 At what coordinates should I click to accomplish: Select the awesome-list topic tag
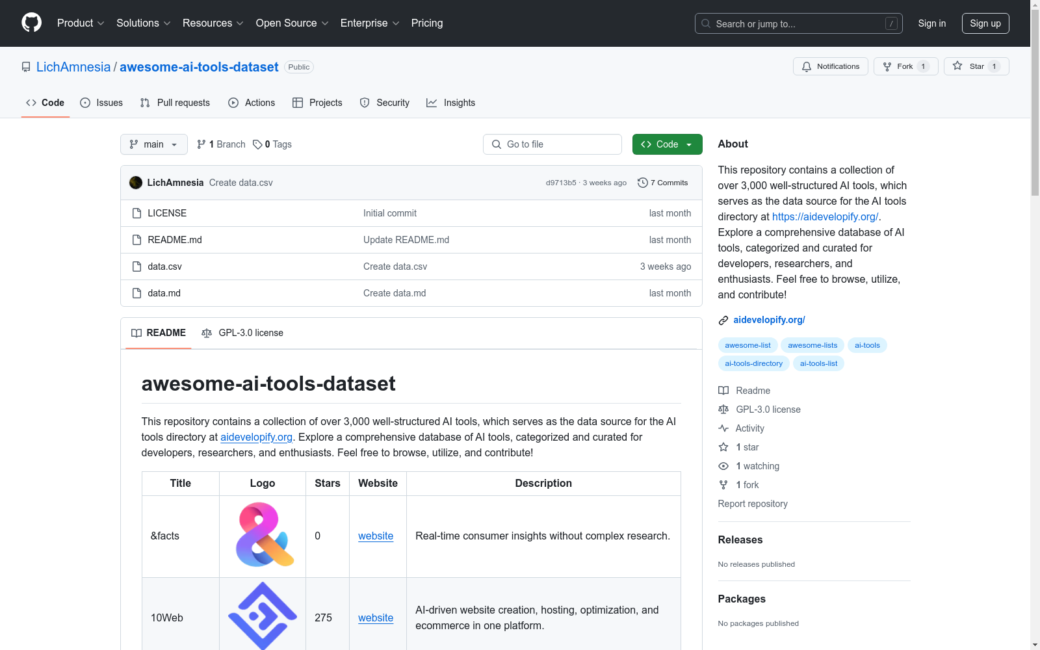[747, 345]
